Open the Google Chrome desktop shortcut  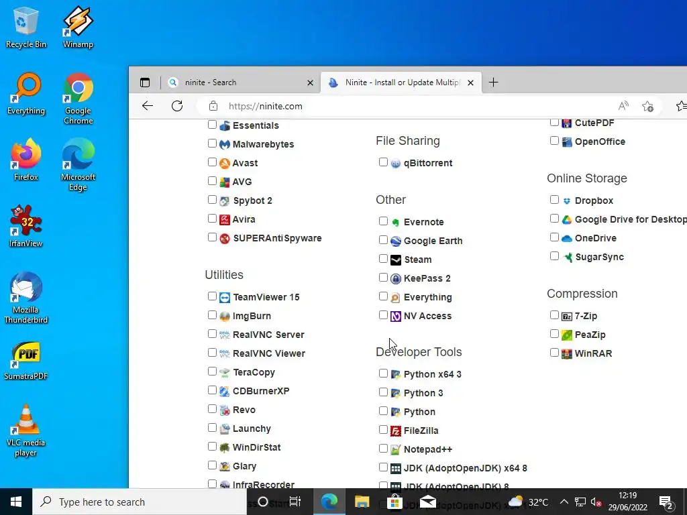[x=78, y=99]
